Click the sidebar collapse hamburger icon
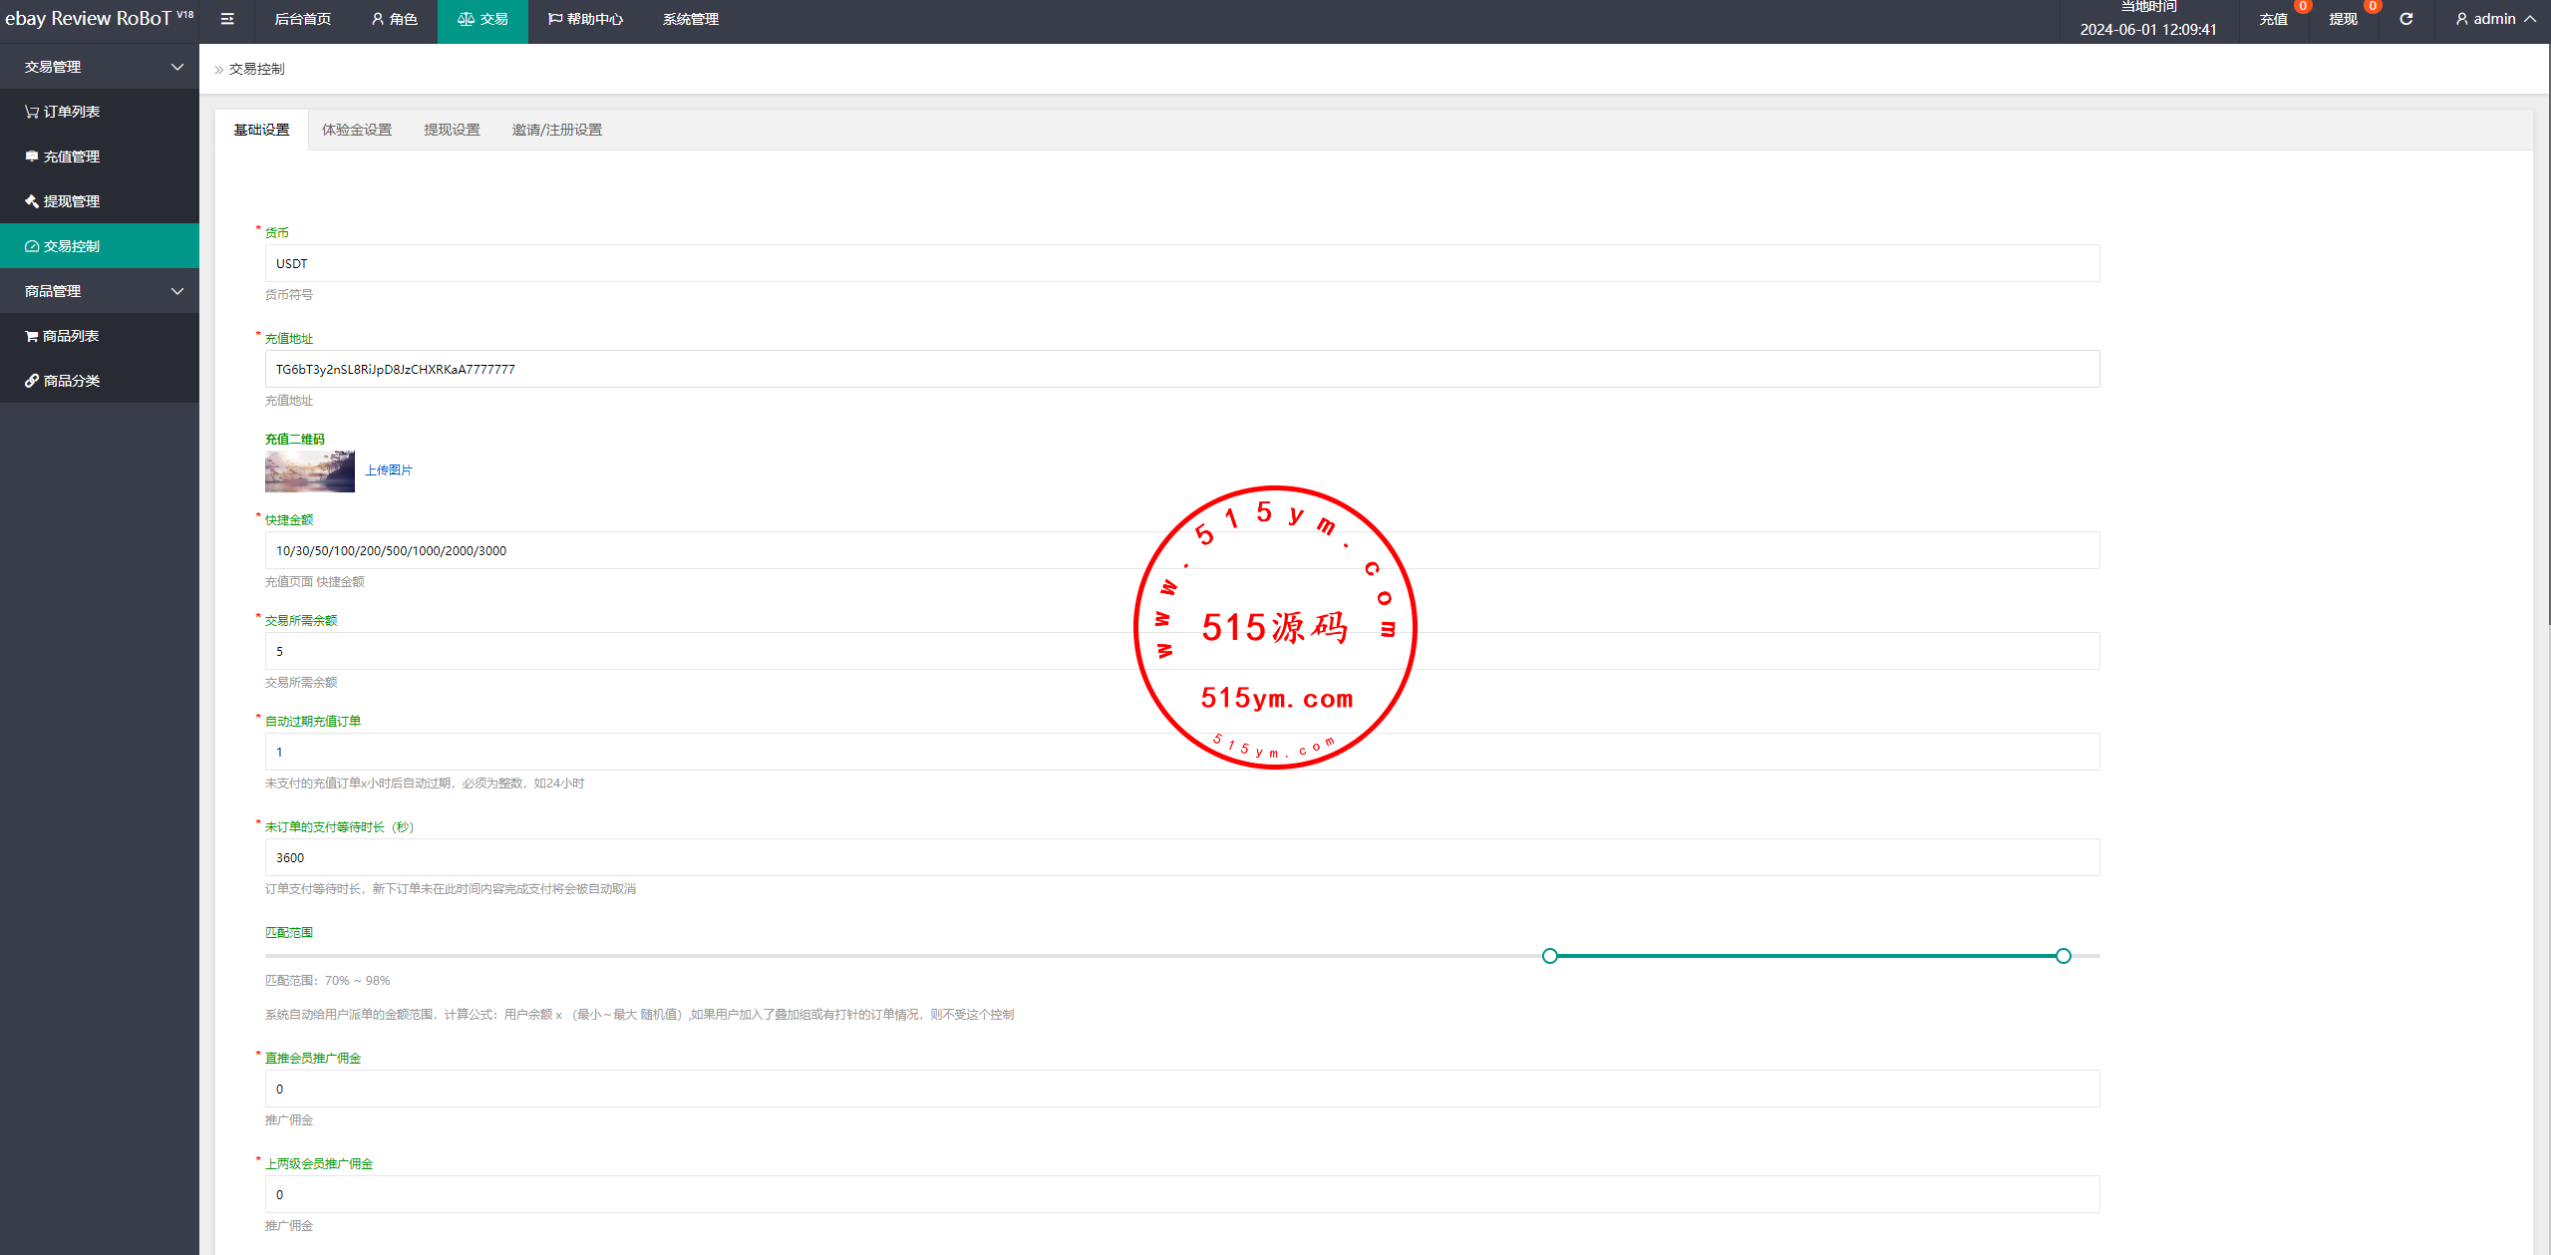2551x1255 pixels. (x=227, y=19)
